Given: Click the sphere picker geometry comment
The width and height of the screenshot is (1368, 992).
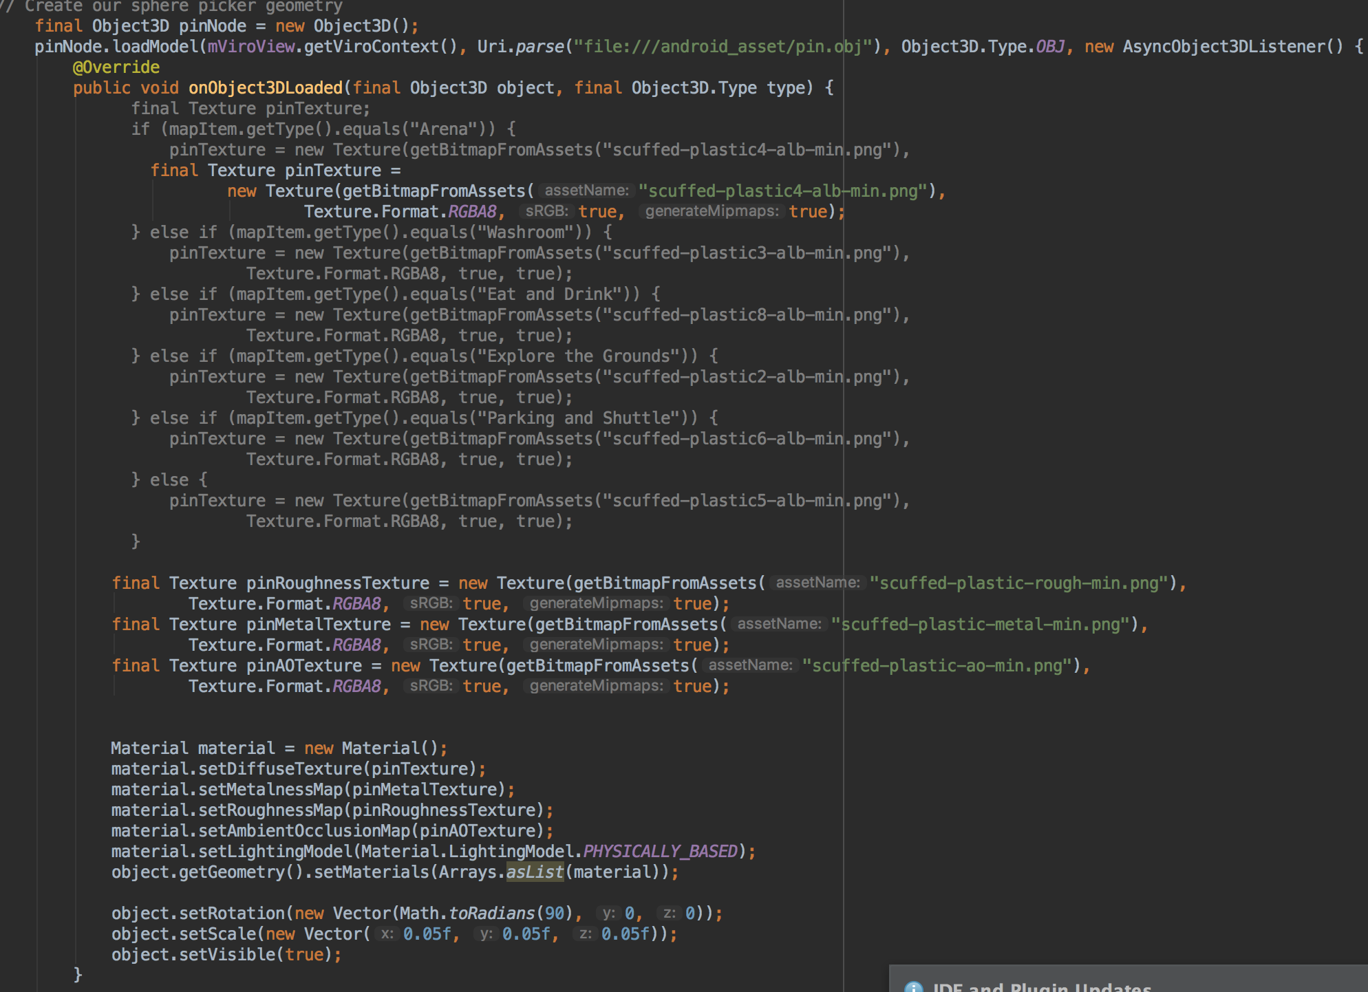Looking at the screenshot, I should click(172, 7).
